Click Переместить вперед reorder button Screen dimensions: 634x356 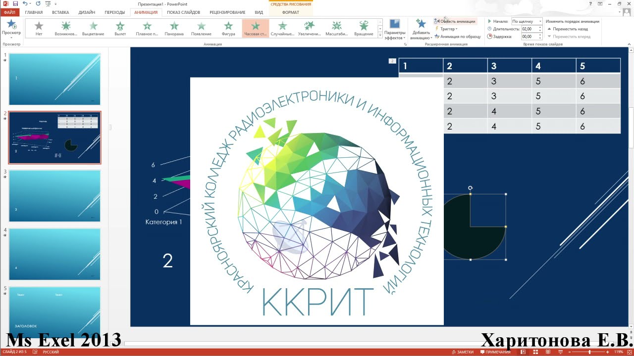(569, 36)
